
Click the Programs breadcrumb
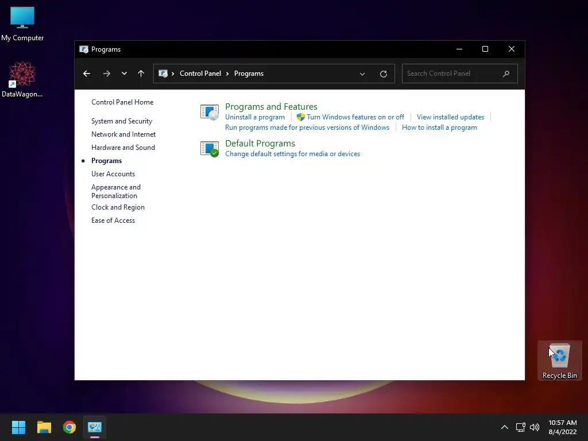(x=249, y=73)
